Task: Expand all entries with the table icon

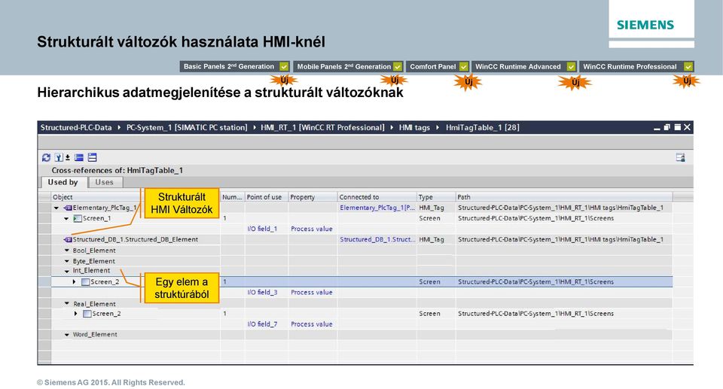Action: pos(92,157)
